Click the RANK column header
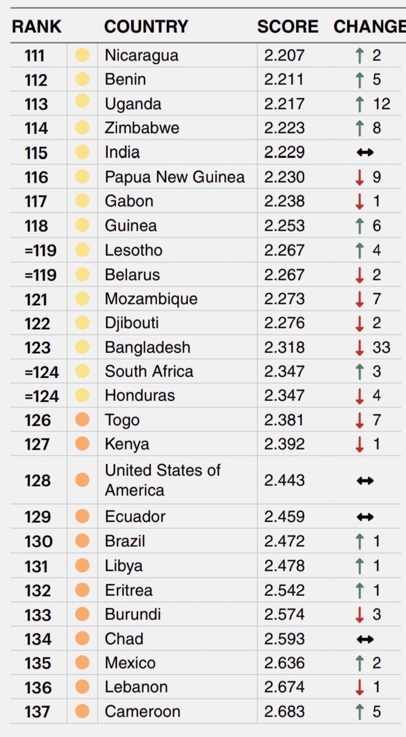The height and width of the screenshot is (737, 406). click(x=36, y=27)
